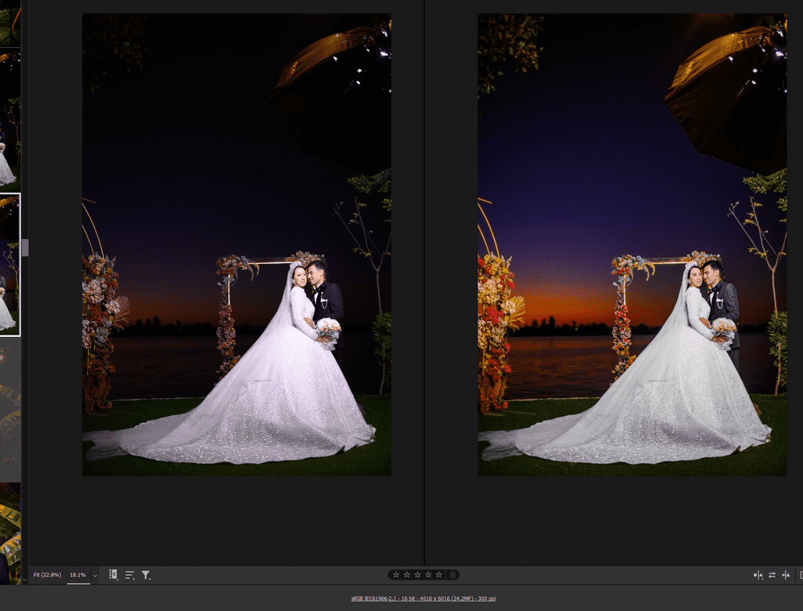The height and width of the screenshot is (611, 803).
Task: Open the zoom level dropdown arrow
Action: pos(95,575)
